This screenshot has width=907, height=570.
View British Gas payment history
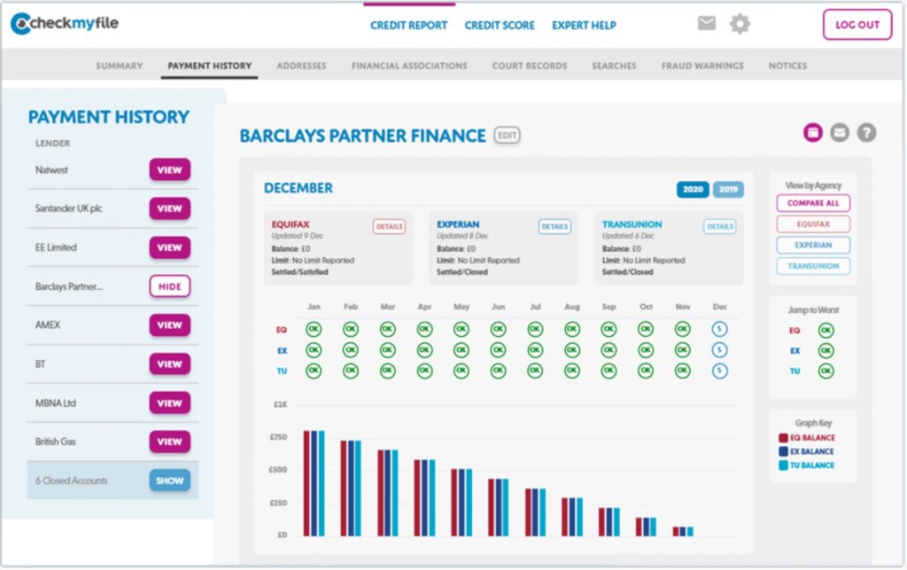click(x=169, y=441)
